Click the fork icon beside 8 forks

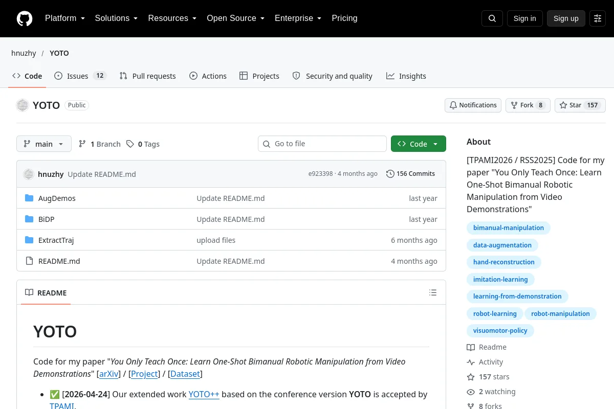[471, 406]
